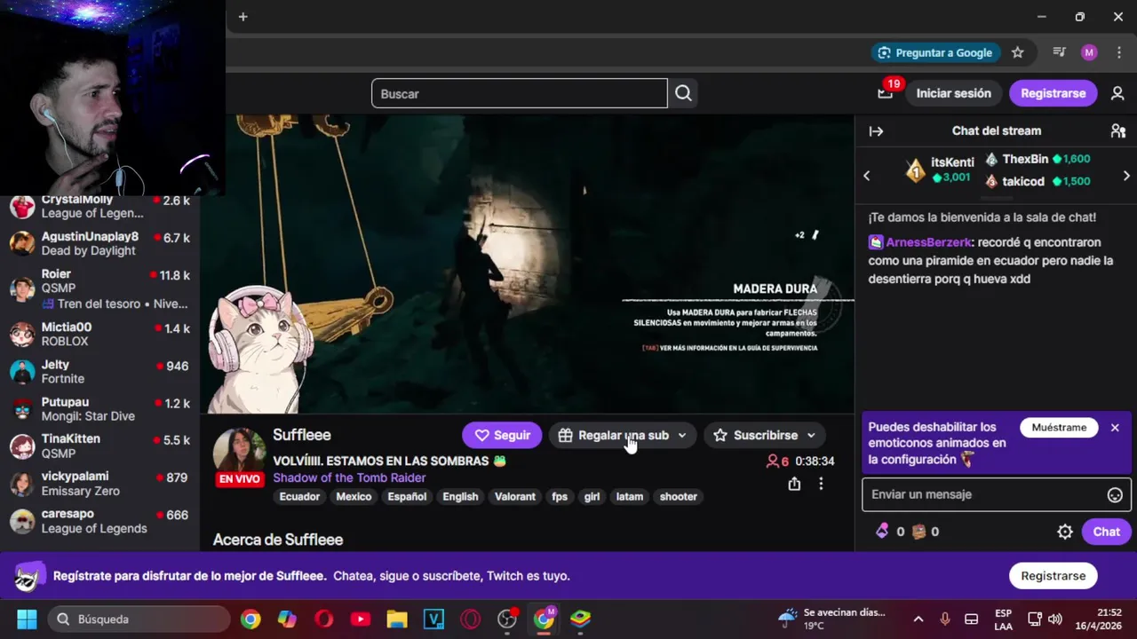
Task: Open Putupau channel in sidebar
Action: (99, 408)
